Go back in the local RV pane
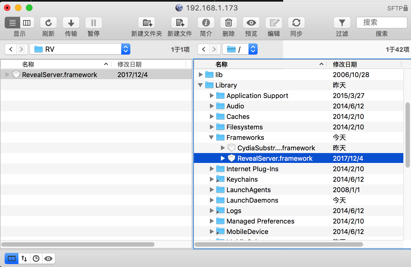The width and height of the screenshot is (411, 267). (x=11, y=49)
